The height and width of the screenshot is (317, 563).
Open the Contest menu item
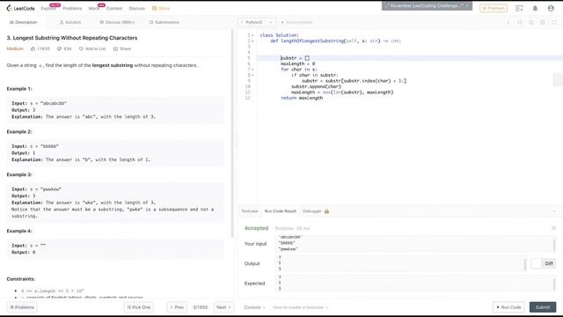[x=114, y=8]
